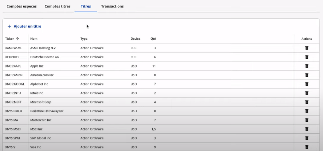Select ticker XNYS:MA
This screenshot has height=151, width=323.
tap(12, 120)
